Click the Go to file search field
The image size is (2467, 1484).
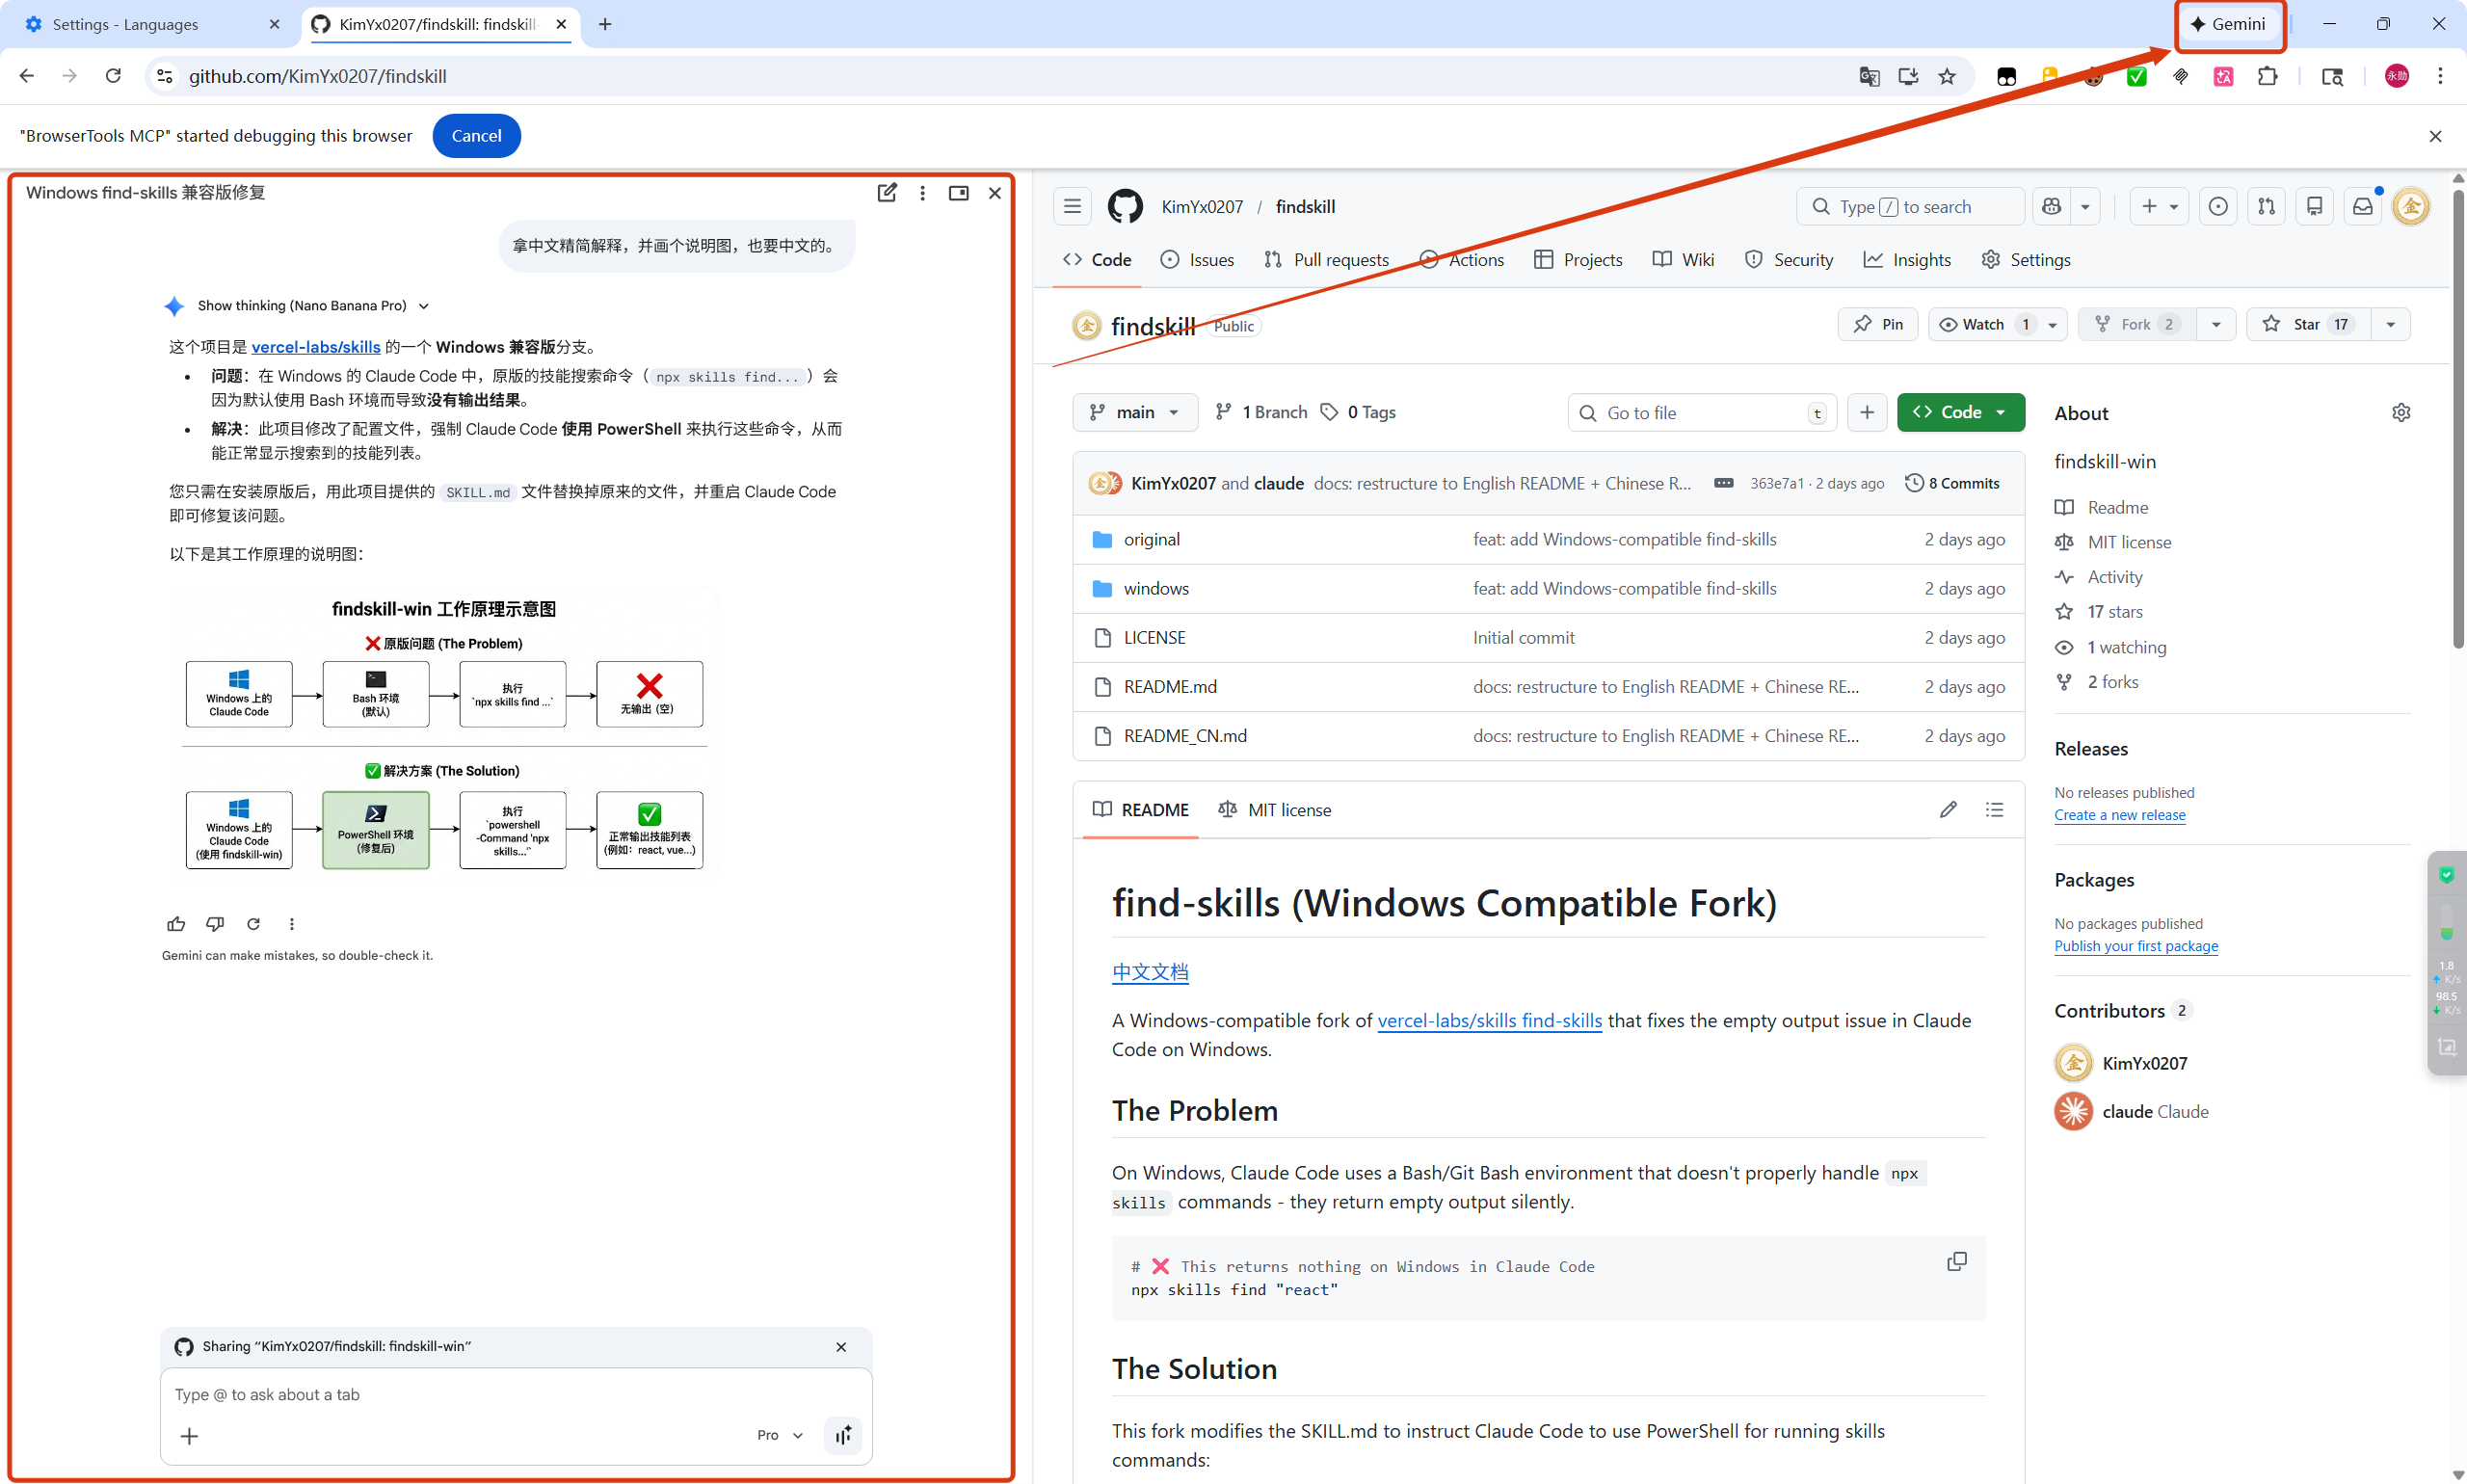click(1702, 413)
